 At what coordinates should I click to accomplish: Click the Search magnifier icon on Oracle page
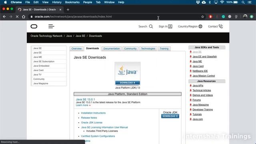[x=151, y=26]
